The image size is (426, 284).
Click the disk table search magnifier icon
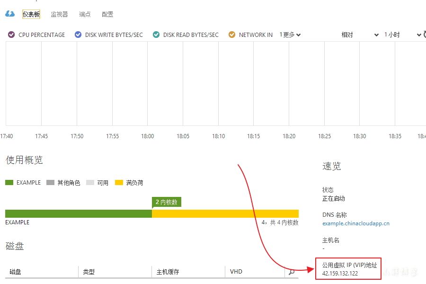[x=292, y=272]
